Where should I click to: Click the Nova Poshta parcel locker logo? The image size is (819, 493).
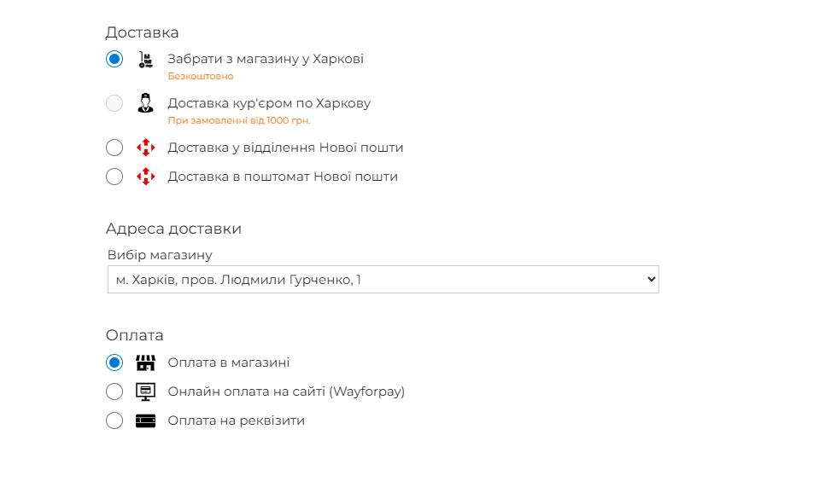tap(146, 177)
